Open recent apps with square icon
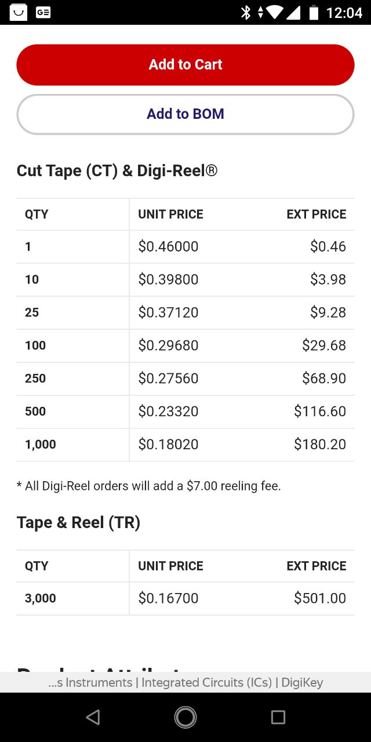The width and height of the screenshot is (371, 742). click(278, 718)
